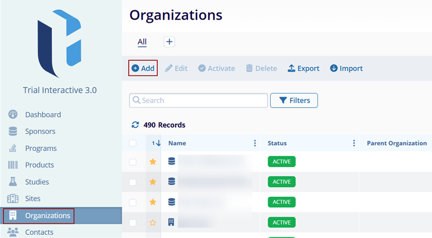
Task: Add a new view tab
Action: coord(169,42)
